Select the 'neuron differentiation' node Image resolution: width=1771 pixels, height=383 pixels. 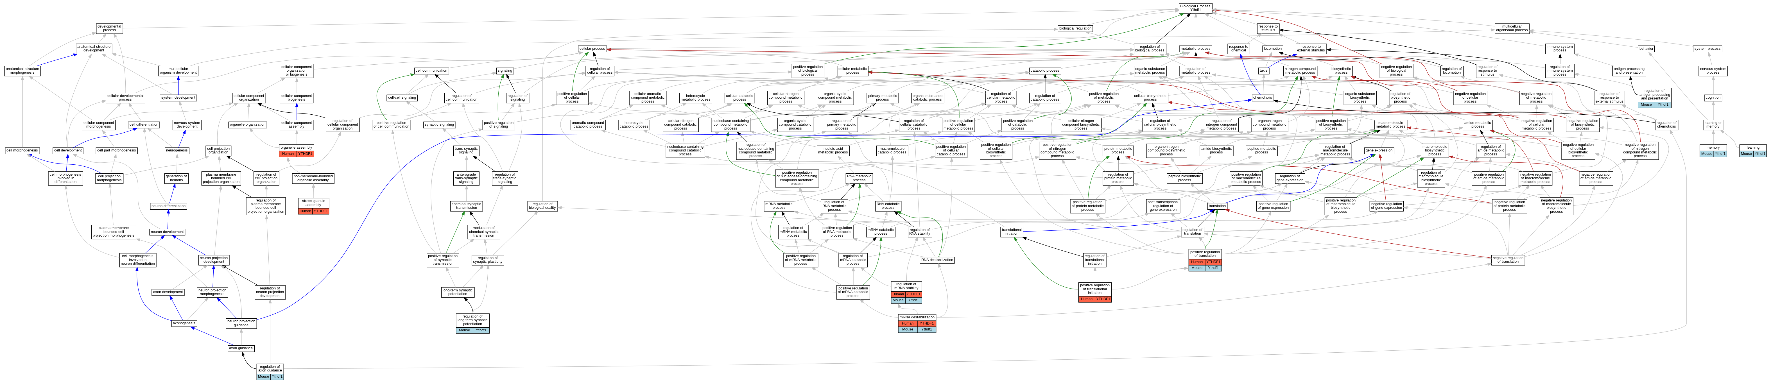click(168, 206)
